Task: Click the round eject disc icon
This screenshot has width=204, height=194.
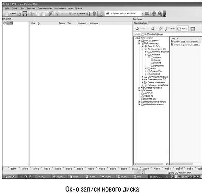Action: tap(94, 13)
